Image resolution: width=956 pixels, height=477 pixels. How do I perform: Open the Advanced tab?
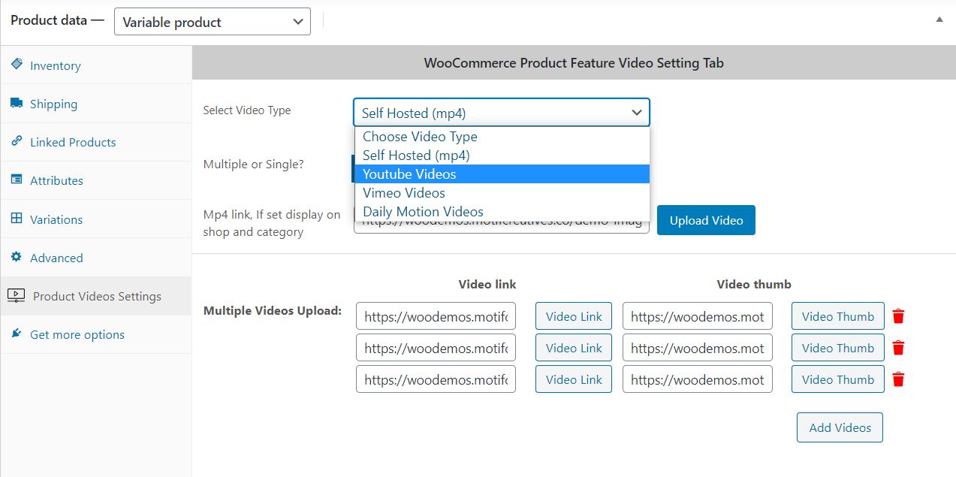point(56,257)
